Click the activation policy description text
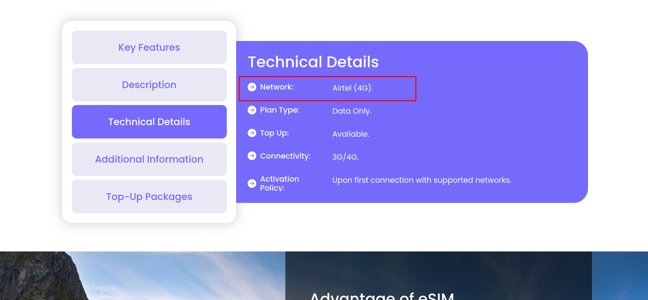648x300 pixels. tap(421, 180)
